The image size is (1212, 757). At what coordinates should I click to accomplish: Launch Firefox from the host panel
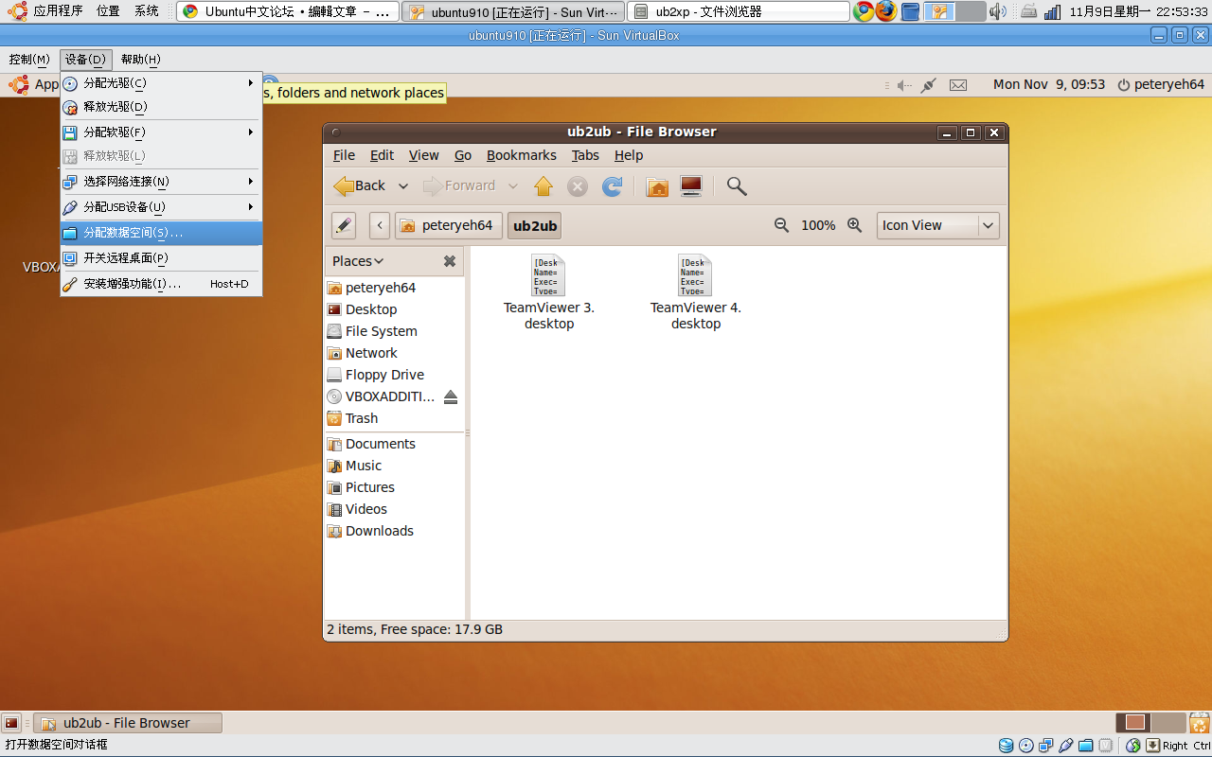[886, 11]
